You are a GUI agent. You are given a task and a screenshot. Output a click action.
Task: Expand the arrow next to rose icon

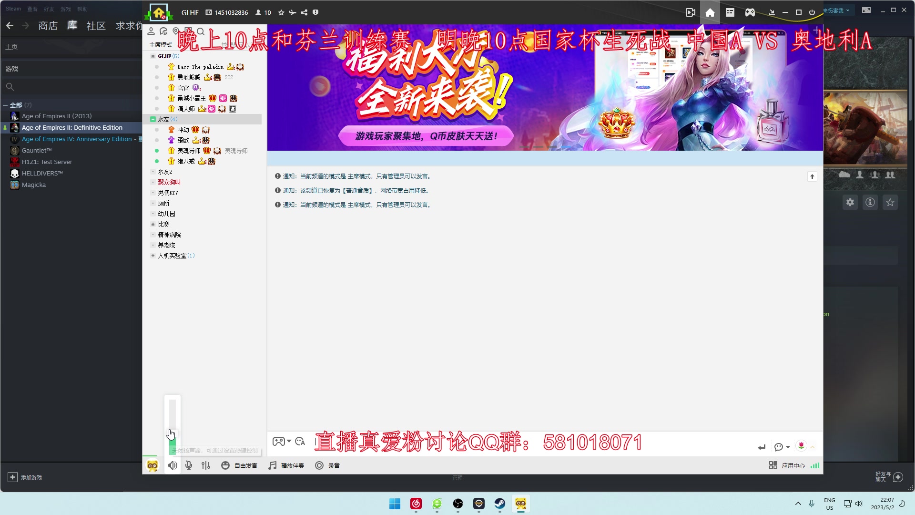pos(813,447)
